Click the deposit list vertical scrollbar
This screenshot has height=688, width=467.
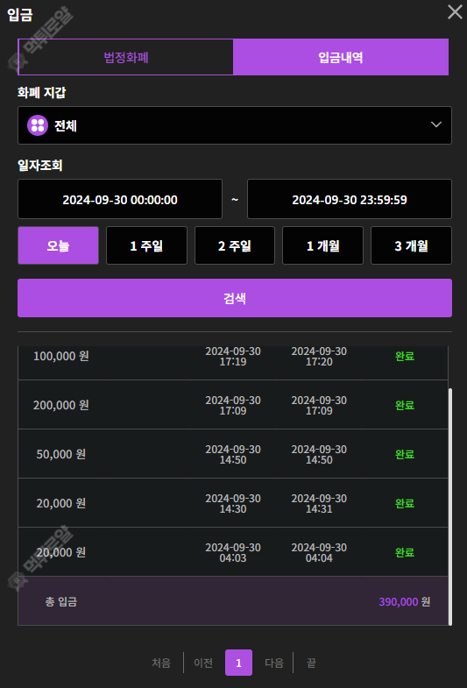pos(449,507)
